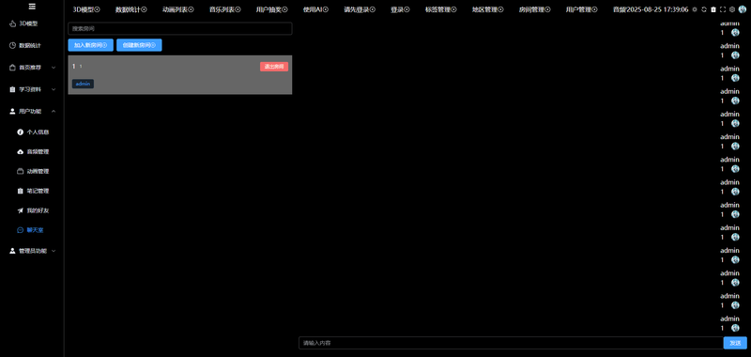The width and height of the screenshot is (751, 357).
Task: Expand the 首页推荐 sidebar submenu
Action: tap(32, 68)
